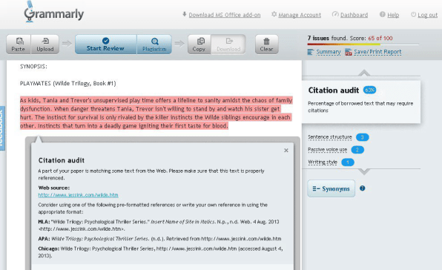Click the Upload button
The width and height of the screenshot is (442, 270).
[44, 45]
